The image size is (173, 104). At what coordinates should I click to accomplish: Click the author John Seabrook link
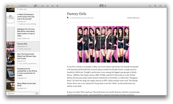pyautogui.click(x=77, y=18)
